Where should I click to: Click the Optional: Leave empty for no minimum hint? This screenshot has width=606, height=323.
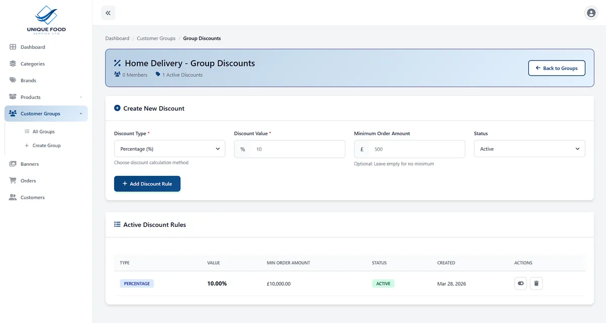(x=394, y=164)
